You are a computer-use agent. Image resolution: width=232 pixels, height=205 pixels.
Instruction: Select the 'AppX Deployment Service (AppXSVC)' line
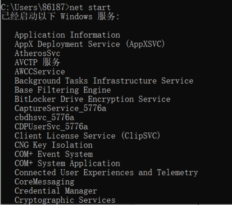[x=90, y=44]
